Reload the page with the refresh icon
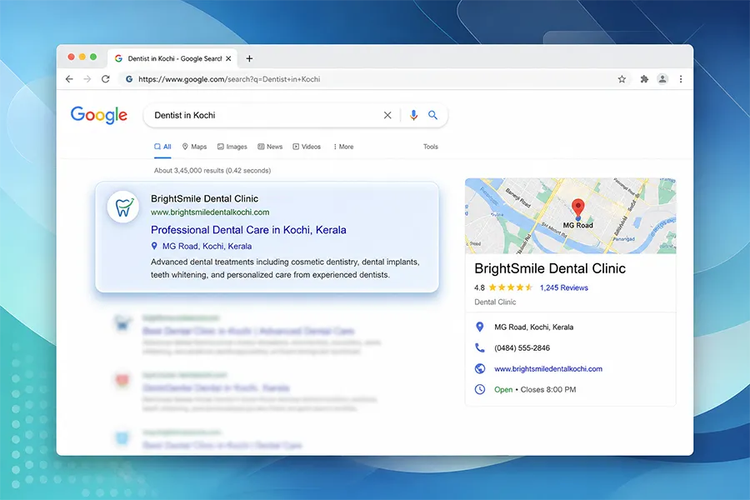 [106, 79]
